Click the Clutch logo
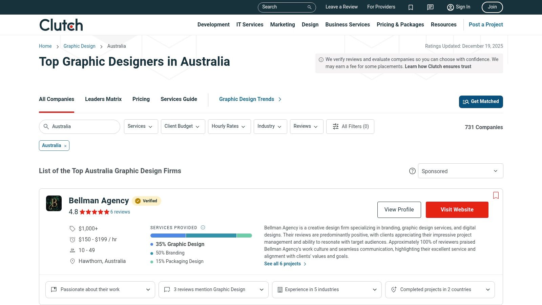This screenshot has width=542, height=305. (x=61, y=24)
